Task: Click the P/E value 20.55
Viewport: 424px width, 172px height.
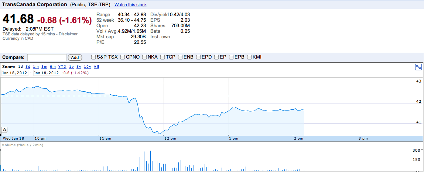Action: pos(140,42)
